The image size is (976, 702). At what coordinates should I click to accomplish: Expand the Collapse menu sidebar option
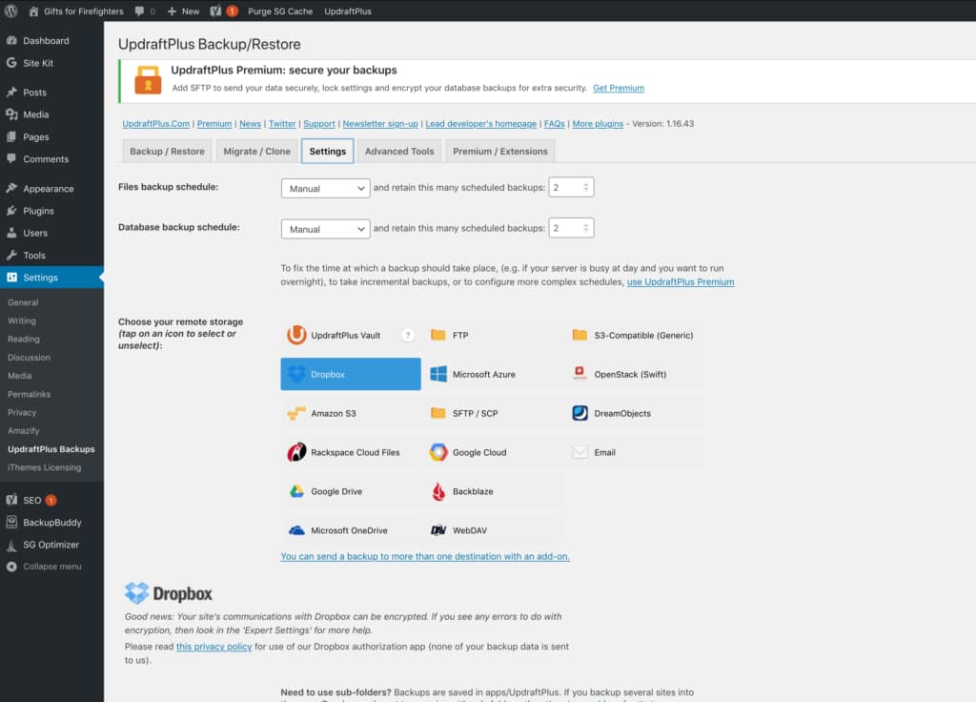click(52, 566)
